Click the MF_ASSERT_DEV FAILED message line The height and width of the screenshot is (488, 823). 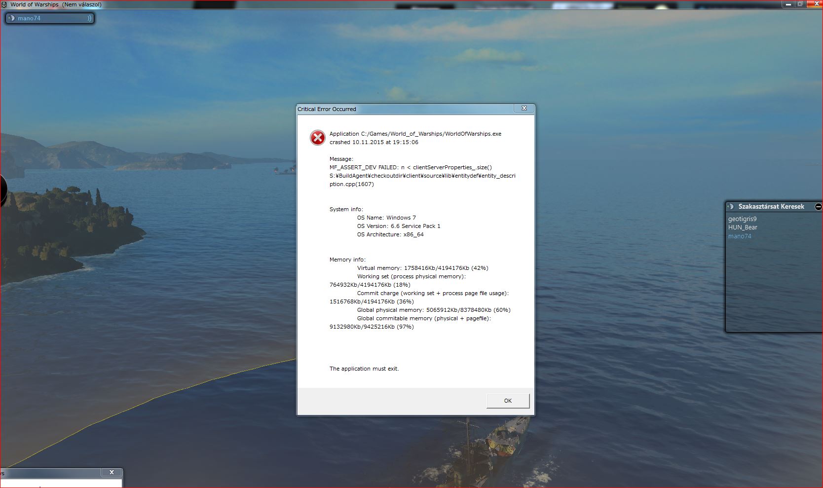click(x=411, y=167)
